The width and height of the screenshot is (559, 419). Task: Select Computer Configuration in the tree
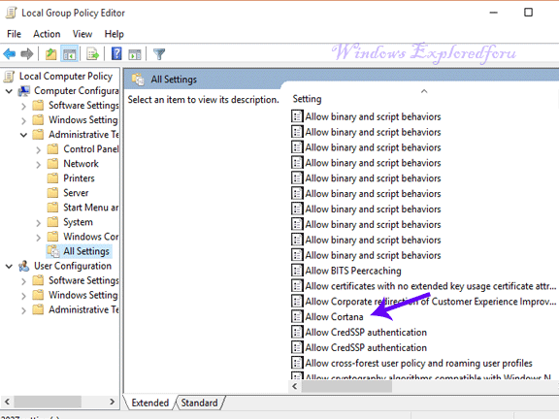click(x=77, y=90)
